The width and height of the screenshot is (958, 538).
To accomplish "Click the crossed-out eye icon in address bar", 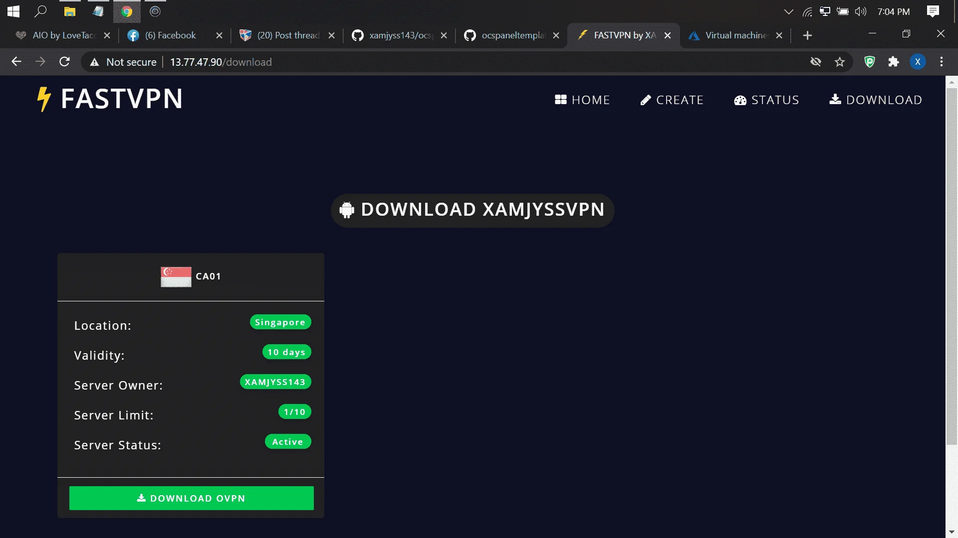I will [x=816, y=62].
